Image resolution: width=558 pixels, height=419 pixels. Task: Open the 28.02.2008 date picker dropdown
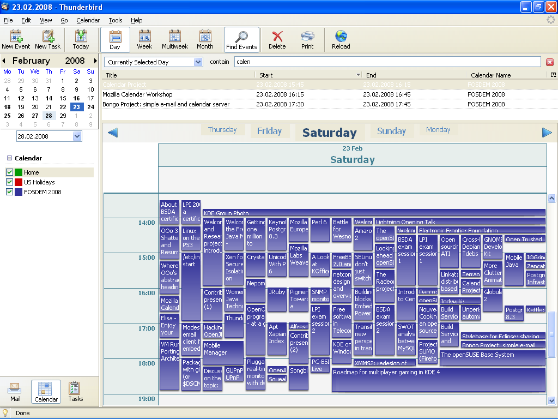pyautogui.click(x=77, y=136)
